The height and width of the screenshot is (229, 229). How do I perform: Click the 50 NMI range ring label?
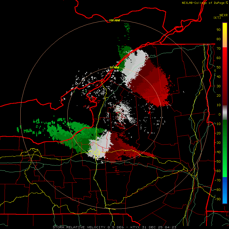114,67
